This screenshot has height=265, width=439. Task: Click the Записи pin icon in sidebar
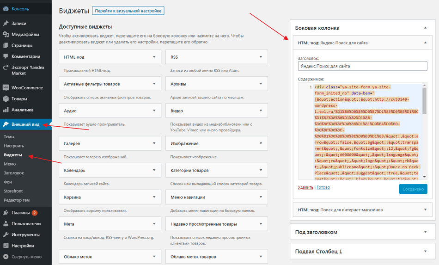coord(6,23)
